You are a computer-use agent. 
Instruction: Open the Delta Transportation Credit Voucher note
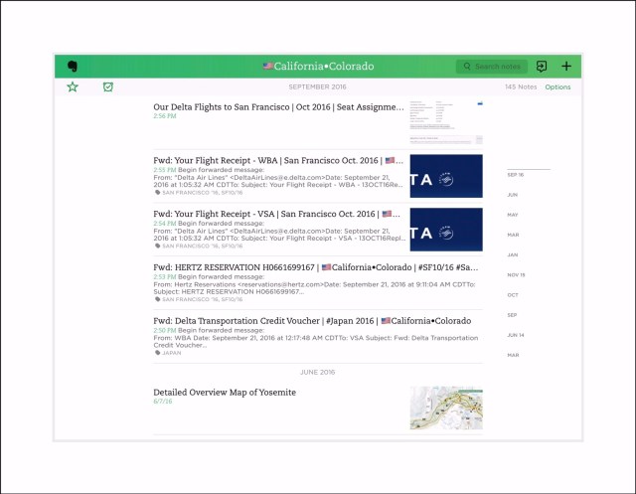tap(278, 321)
